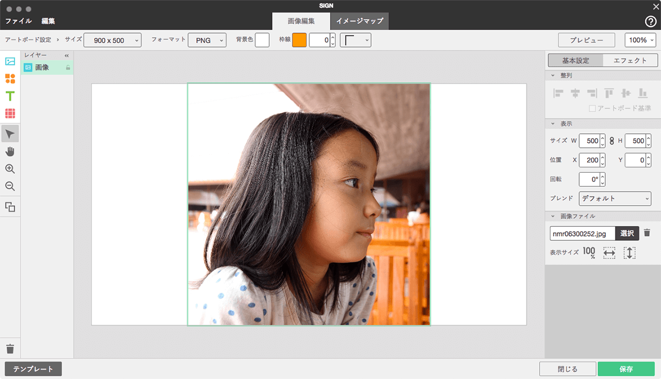The image size is (661, 379).
Task: Click the 保存 save button
Action: pos(626,369)
